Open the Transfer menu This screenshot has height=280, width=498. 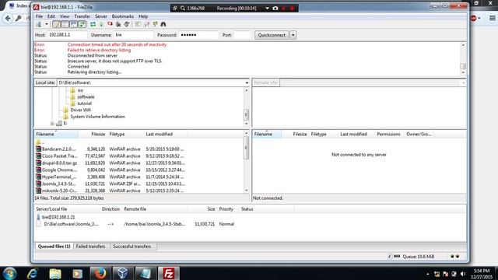point(82,16)
